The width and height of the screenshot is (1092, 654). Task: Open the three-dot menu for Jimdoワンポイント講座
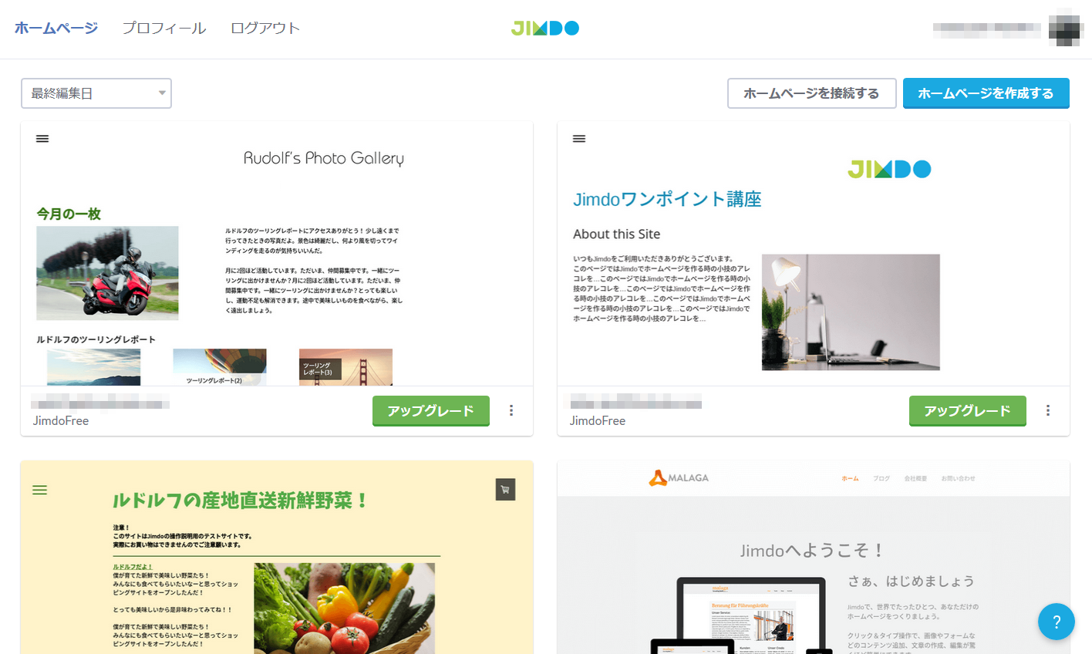(1048, 410)
